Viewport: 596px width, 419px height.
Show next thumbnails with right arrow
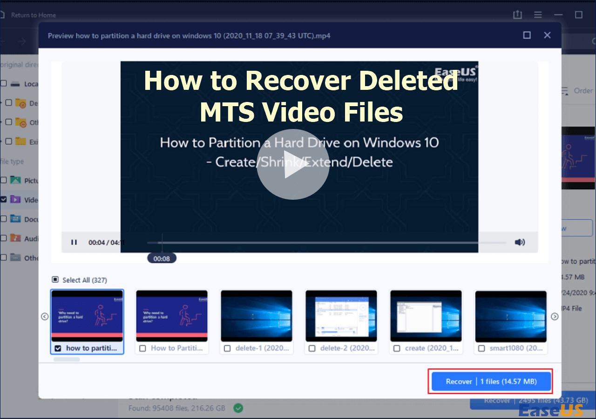pos(555,317)
